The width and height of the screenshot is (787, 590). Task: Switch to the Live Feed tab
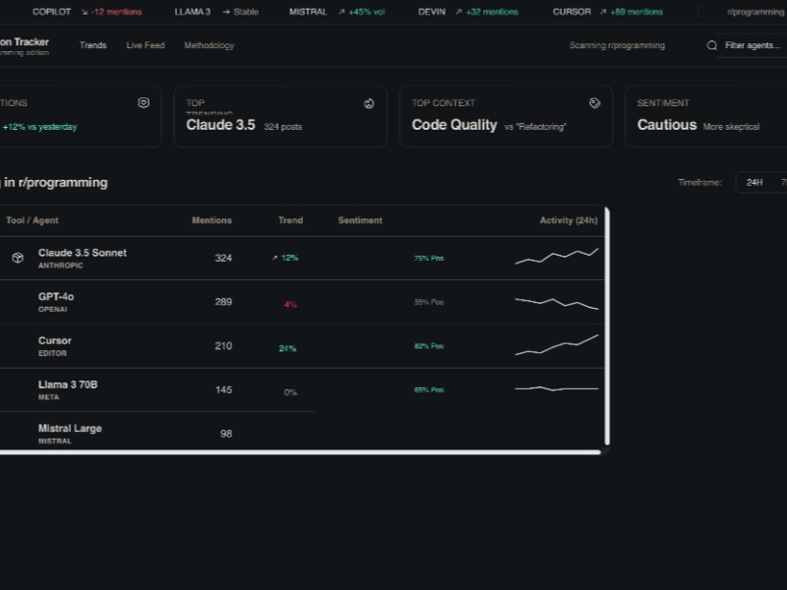click(146, 45)
